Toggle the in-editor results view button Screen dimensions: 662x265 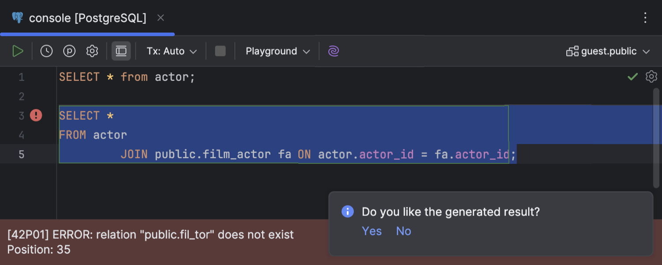[x=121, y=51]
